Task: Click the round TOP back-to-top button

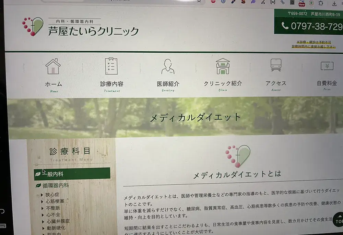Action: (339, 220)
